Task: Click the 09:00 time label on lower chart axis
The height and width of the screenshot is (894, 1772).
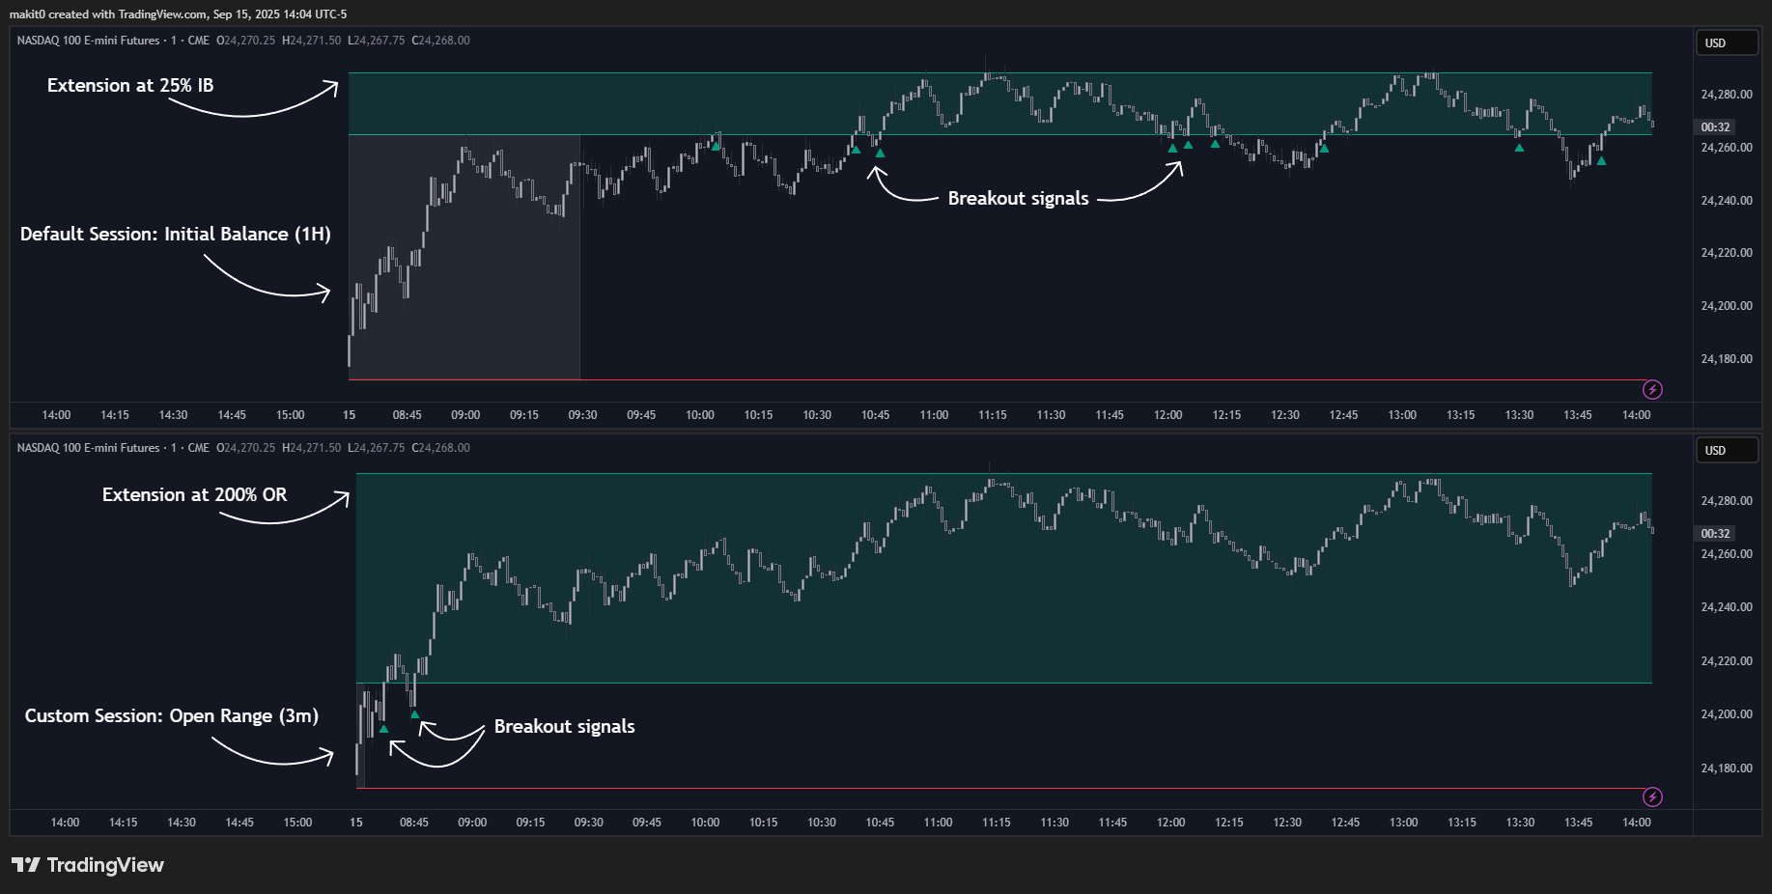Action: (472, 823)
